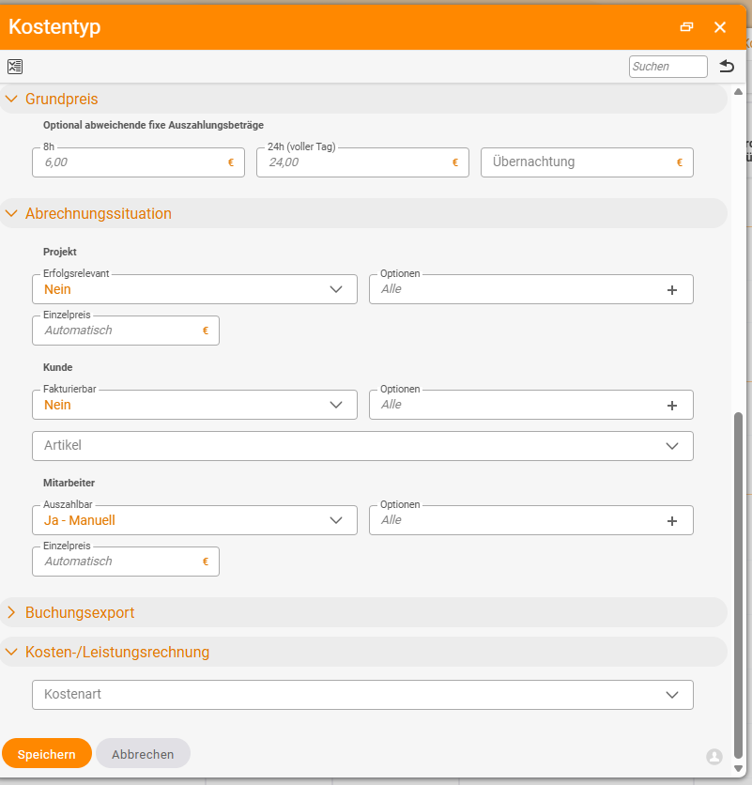Collapse the Grundpreis section
The width and height of the screenshot is (752, 785).
[x=11, y=99]
